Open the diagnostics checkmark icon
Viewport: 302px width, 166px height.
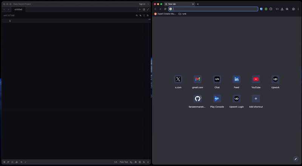pyautogui.click(x=26, y=162)
